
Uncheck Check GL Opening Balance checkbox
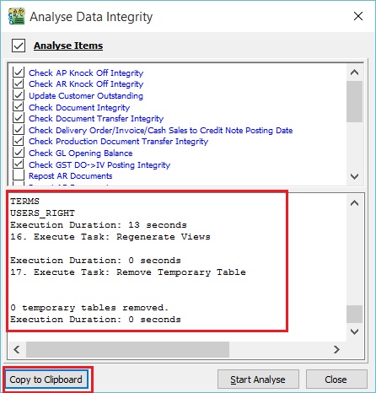click(19, 153)
